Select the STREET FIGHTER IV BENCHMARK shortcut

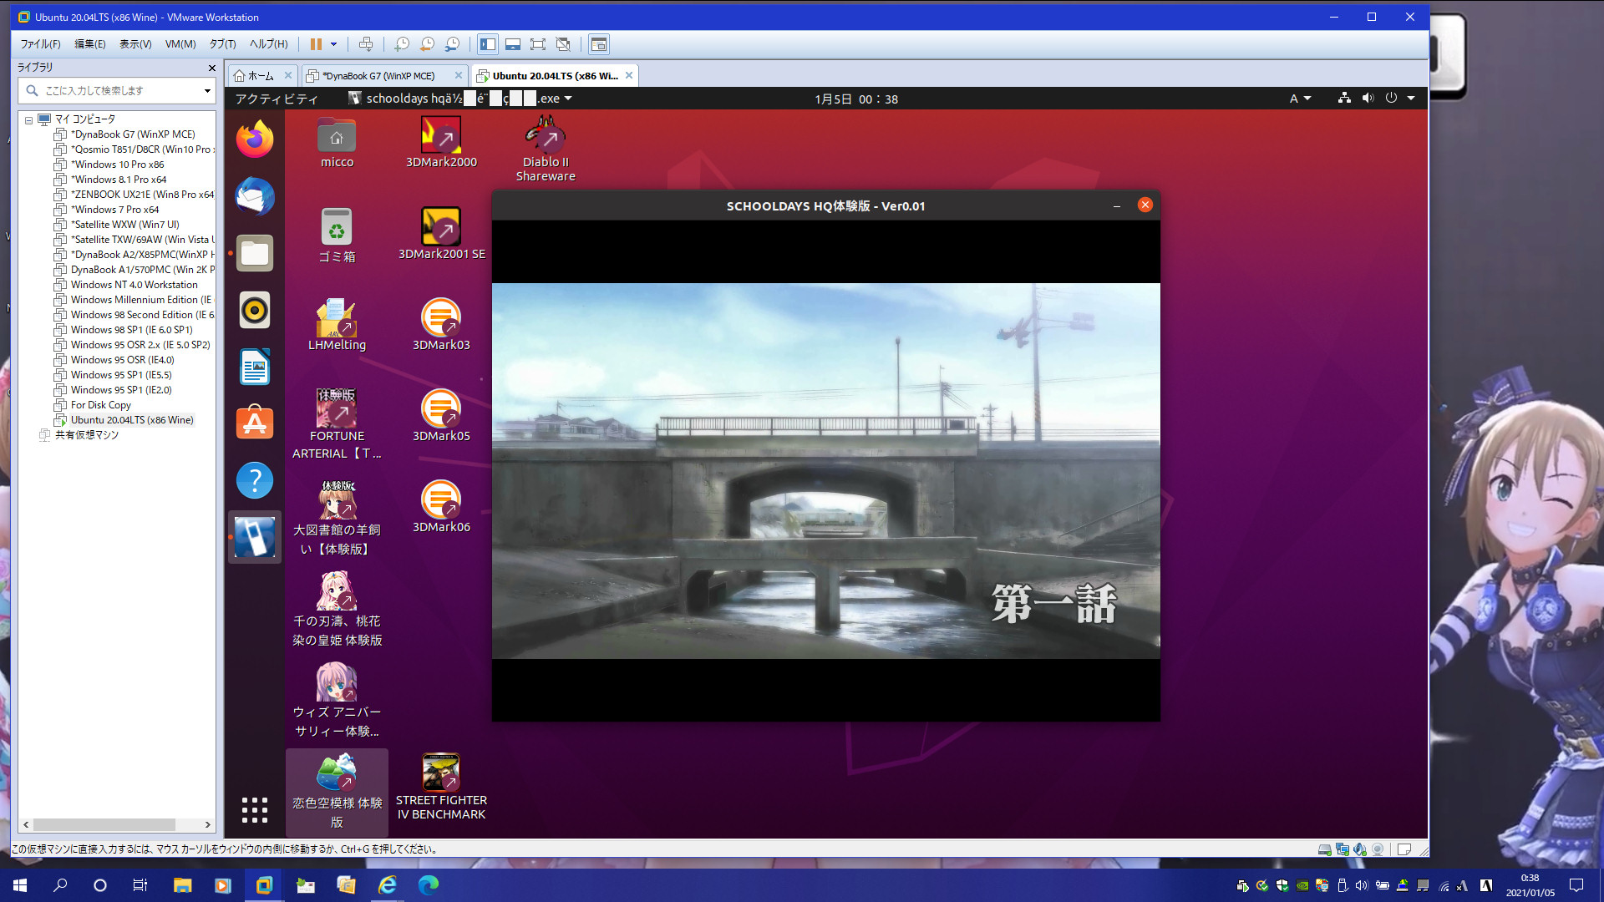coord(441,787)
